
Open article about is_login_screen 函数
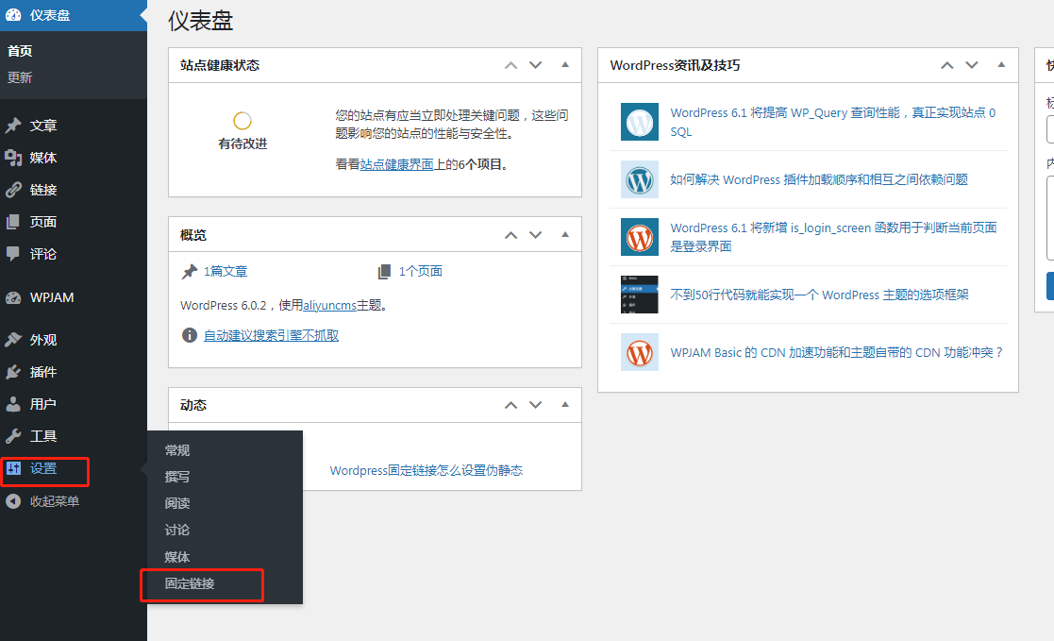[833, 237]
